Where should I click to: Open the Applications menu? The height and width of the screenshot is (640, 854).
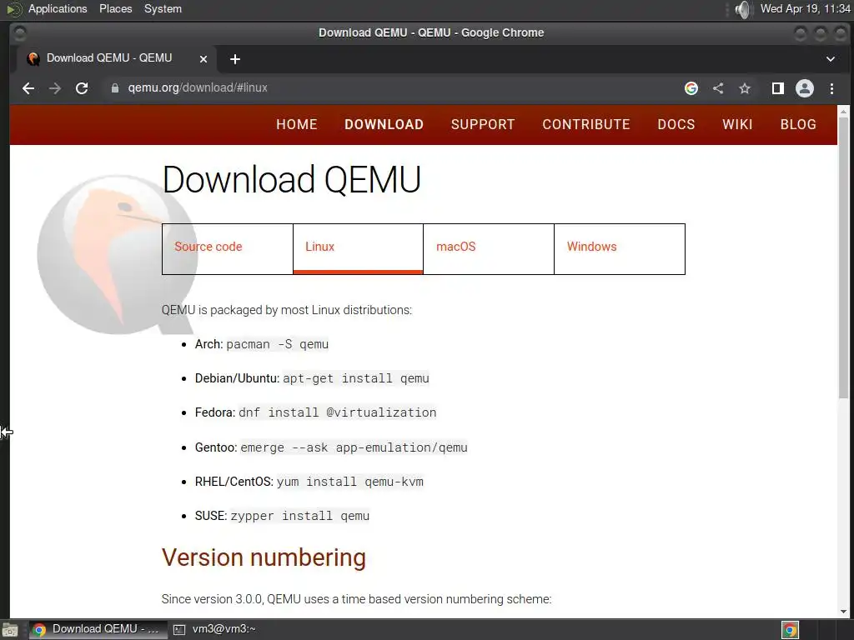click(58, 8)
